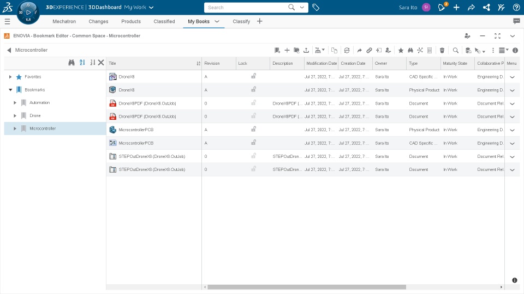Click the star favorite toolbar icon
Screen dimensions: 524x294
(401, 50)
